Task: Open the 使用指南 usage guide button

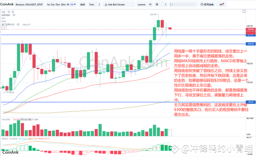Action: coord(207,5)
